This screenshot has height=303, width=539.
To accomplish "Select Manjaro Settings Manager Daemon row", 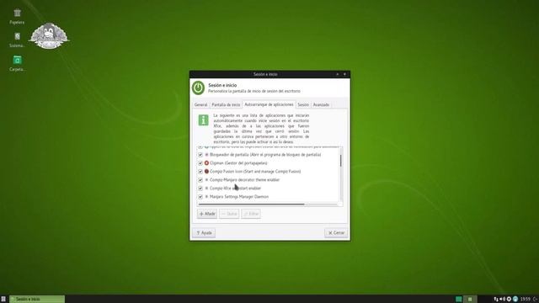I will (x=239, y=197).
